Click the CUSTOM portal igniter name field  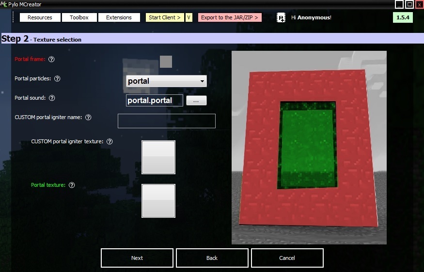166,121
